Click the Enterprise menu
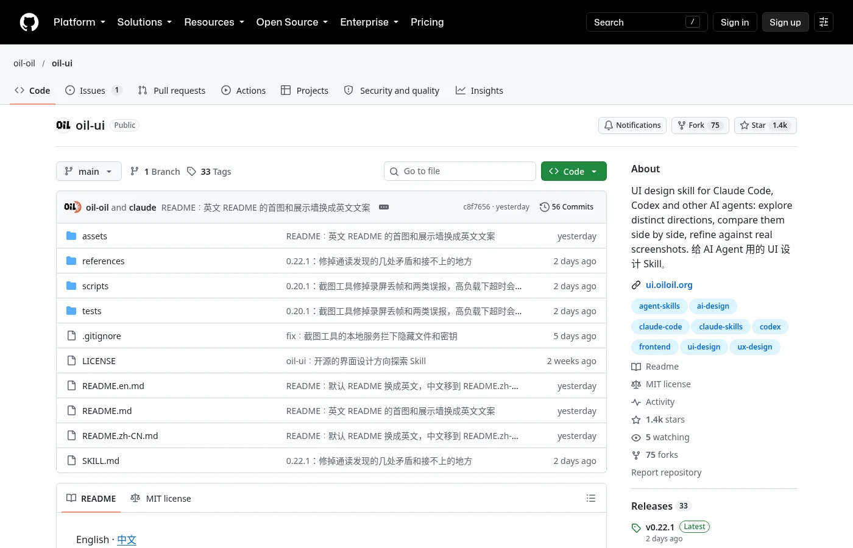Screen dimensions: 853x548 [369, 22]
